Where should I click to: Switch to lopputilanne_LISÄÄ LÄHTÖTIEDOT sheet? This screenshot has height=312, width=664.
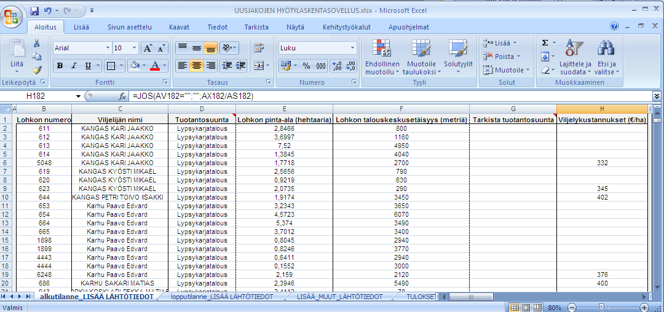pos(223,297)
